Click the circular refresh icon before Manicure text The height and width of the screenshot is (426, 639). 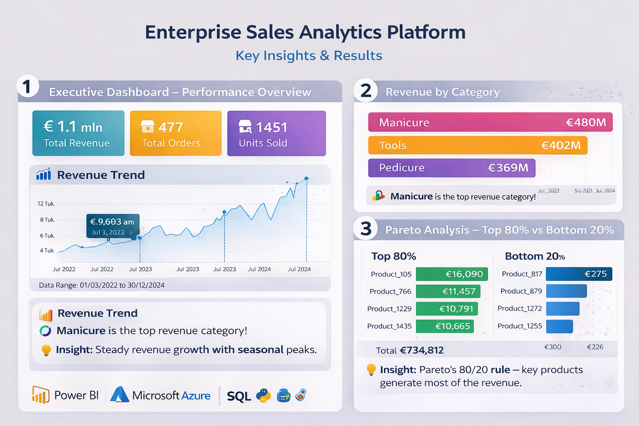[x=45, y=331]
